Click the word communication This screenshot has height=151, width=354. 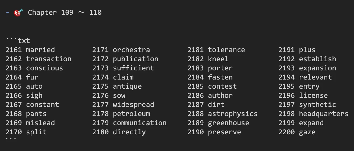coord(140,123)
